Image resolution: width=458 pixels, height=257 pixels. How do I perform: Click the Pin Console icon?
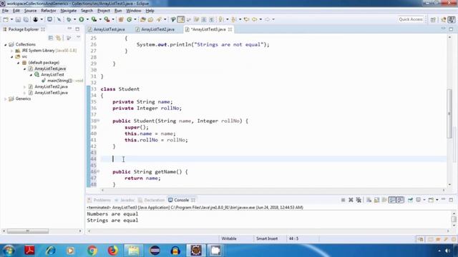[410, 200]
